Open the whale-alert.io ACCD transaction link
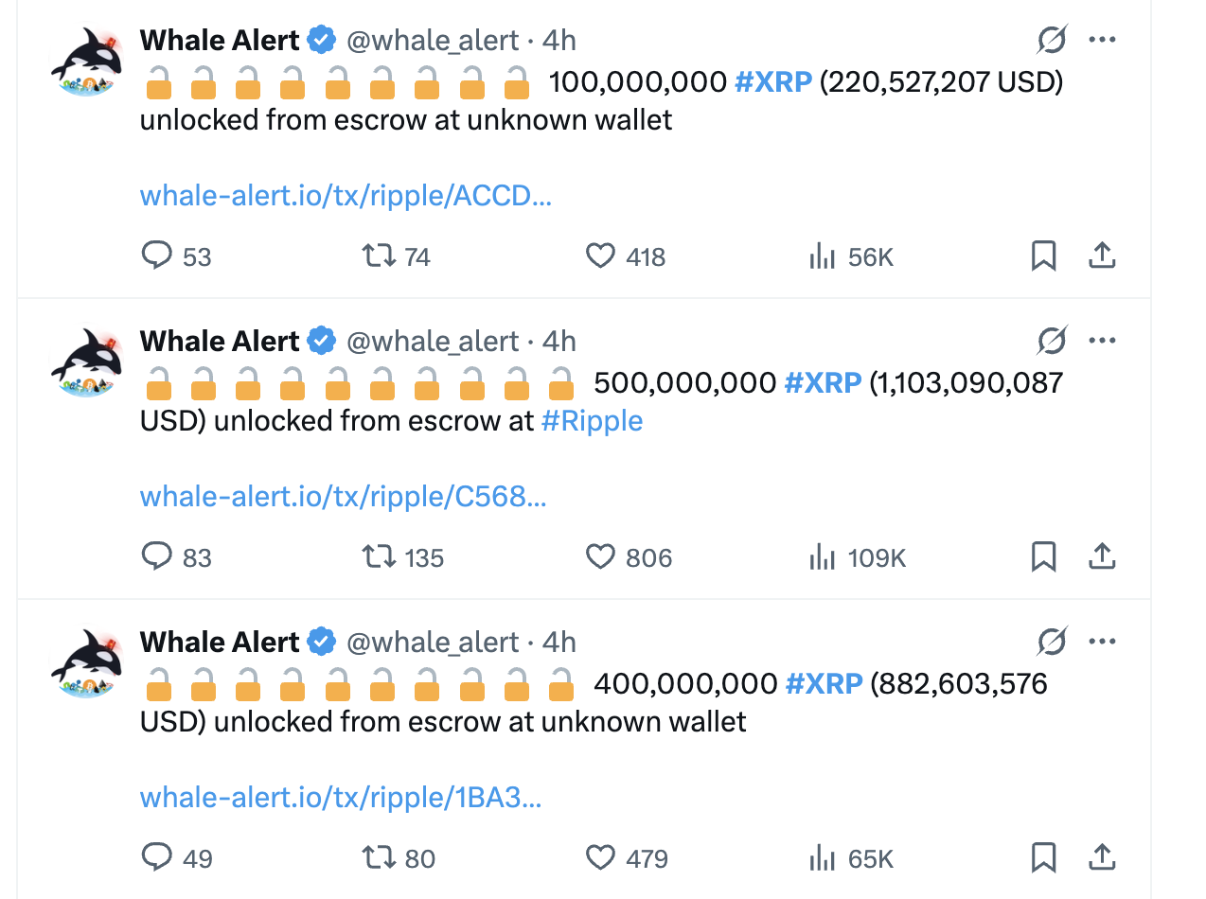The image size is (1206, 899). [x=346, y=196]
